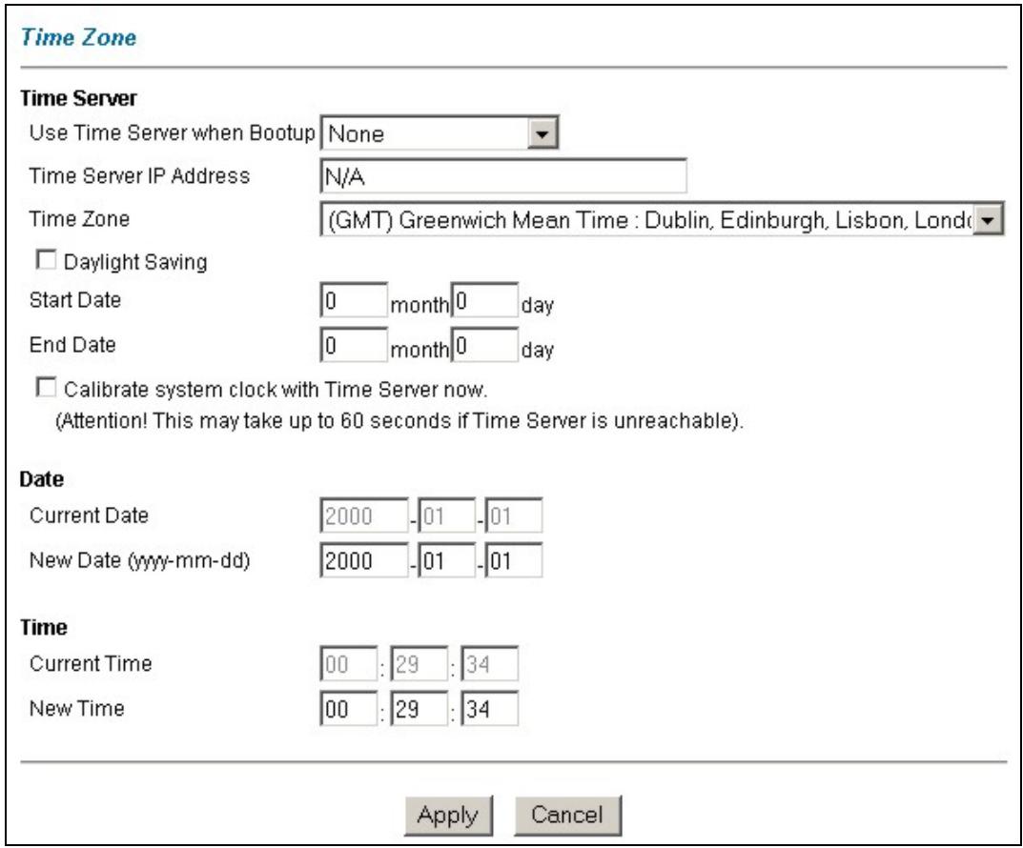This screenshot has height=848, width=1023.
Task: Click the Current Date day field
Action: [514, 515]
